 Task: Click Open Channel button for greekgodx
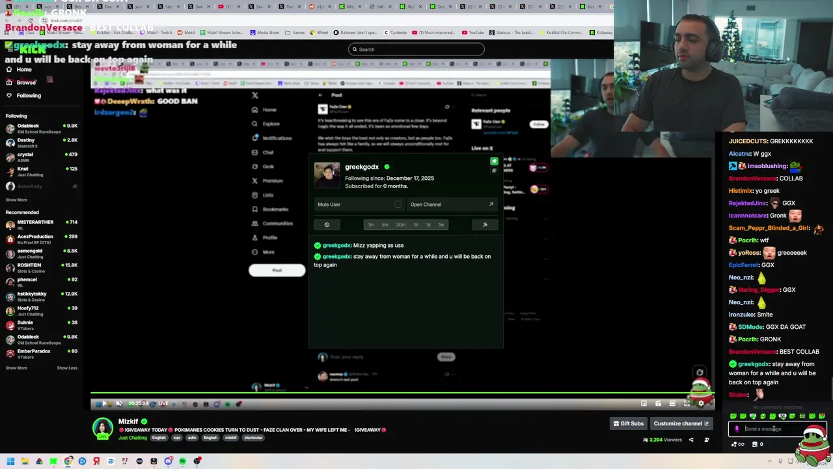[452, 205]
